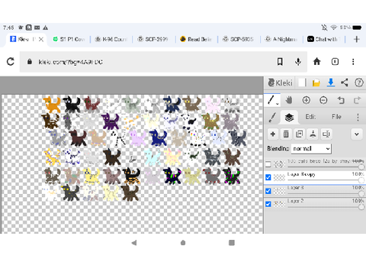Switch to the 'S1 P1 Cov' browser tab
This screenshot has width=366, height=275.
click(69, 39)
